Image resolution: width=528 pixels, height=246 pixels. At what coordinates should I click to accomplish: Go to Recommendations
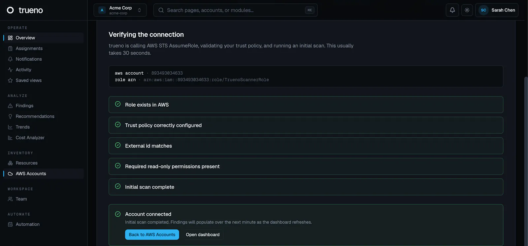click(x=44, y=116)
